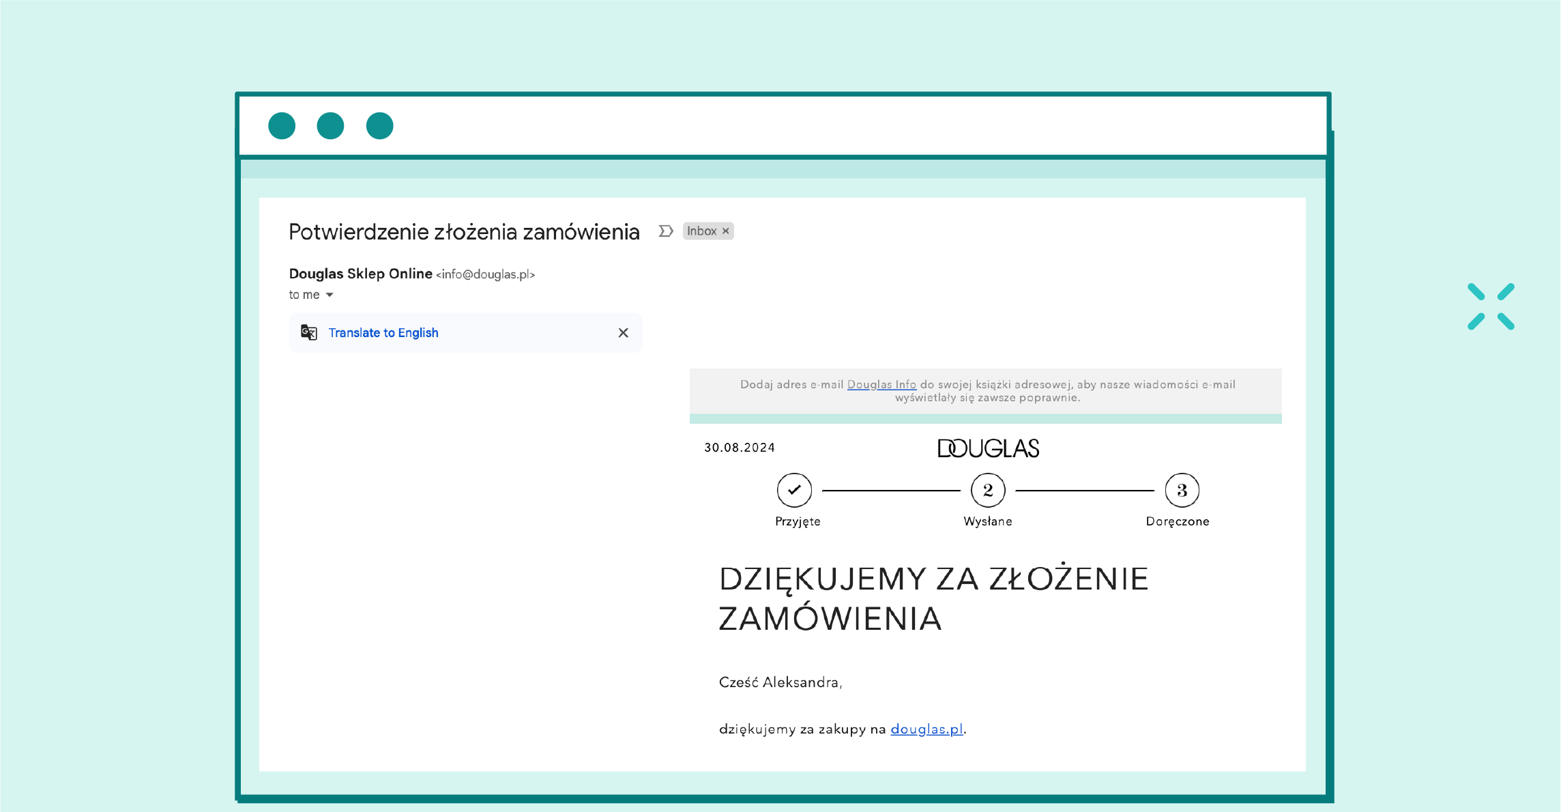Click the translate icon in the banner
The image size is (1561, 812).
coord(309,333)
